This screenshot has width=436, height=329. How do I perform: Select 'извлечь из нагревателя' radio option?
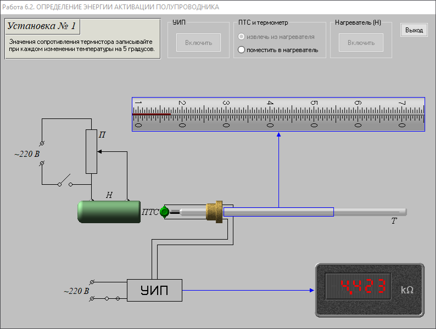point(241,37)
